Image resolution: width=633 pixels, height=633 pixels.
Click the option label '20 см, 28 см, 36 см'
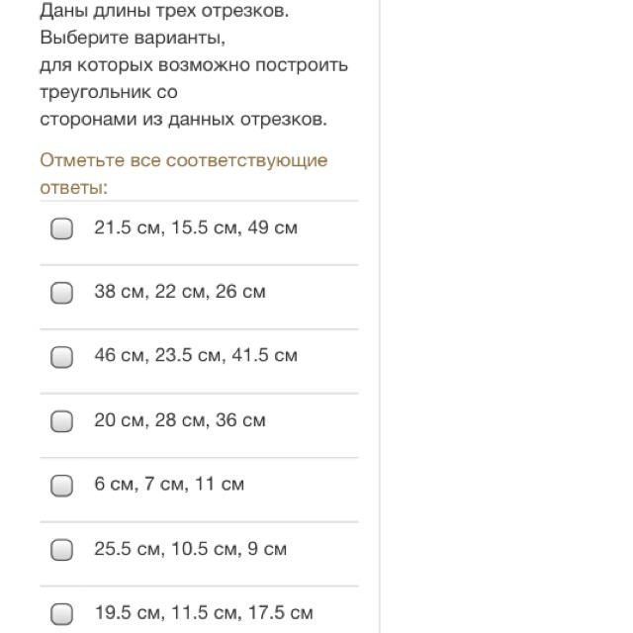point(180,420)
